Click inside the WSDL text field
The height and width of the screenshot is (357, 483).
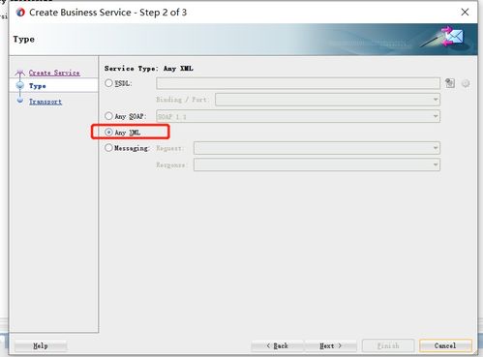298,83
